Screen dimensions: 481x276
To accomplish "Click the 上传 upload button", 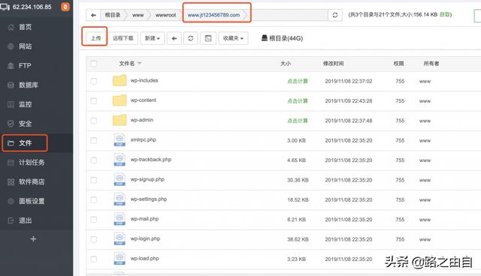I will pos(95,38).
